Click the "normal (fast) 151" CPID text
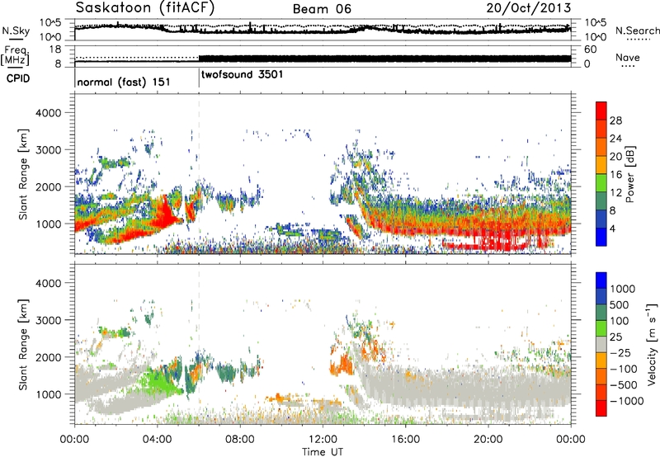The height and width of the screenshot is (457, 660). (124, 82)
